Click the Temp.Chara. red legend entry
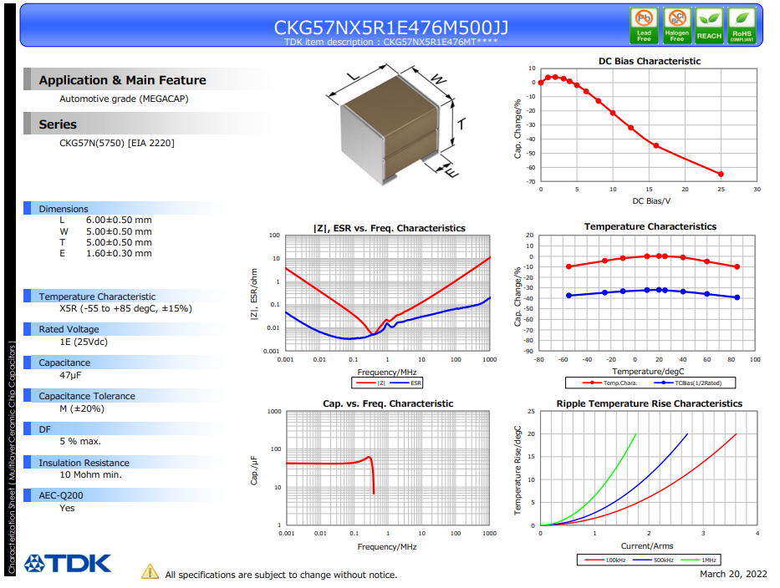 coord(610,383)
